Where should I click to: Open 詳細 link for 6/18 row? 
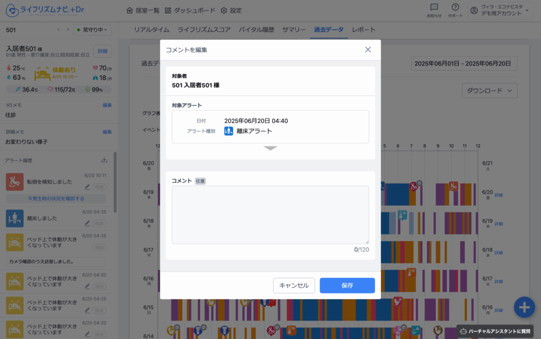tap(499, 253)
